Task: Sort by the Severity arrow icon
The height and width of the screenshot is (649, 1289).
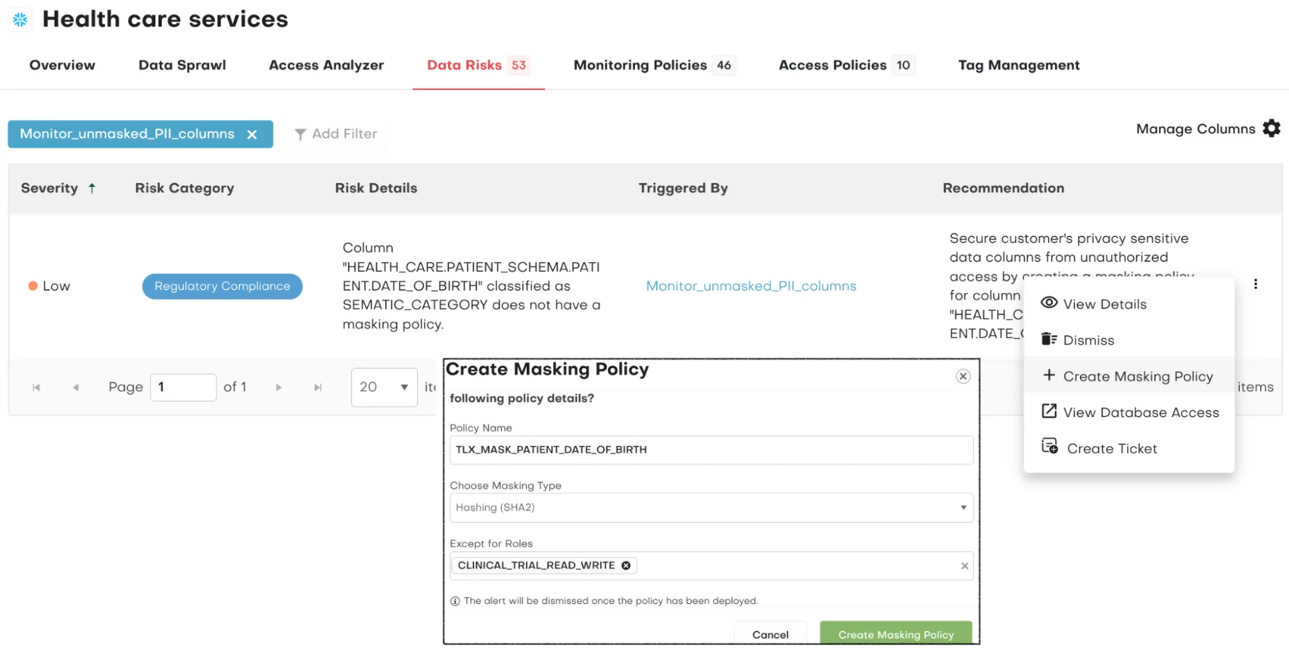Action: click(x=92, y=188)
